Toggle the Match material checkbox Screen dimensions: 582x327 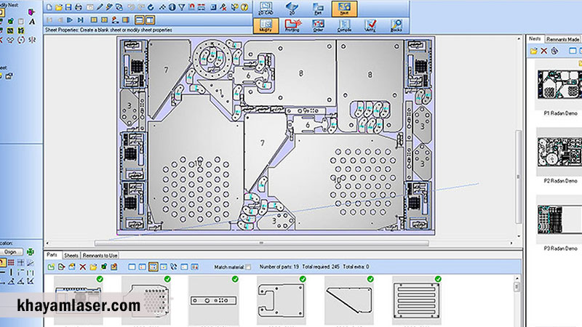click(x=249, y=267)
